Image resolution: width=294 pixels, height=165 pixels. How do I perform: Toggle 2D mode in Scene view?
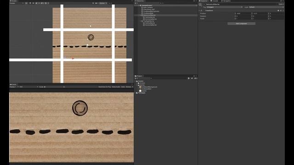tap(26, 3)
